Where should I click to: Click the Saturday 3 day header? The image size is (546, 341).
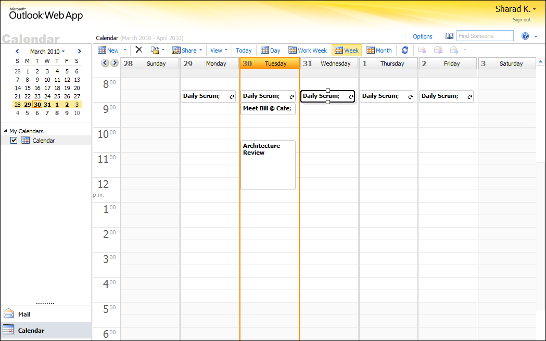[507, 64]
